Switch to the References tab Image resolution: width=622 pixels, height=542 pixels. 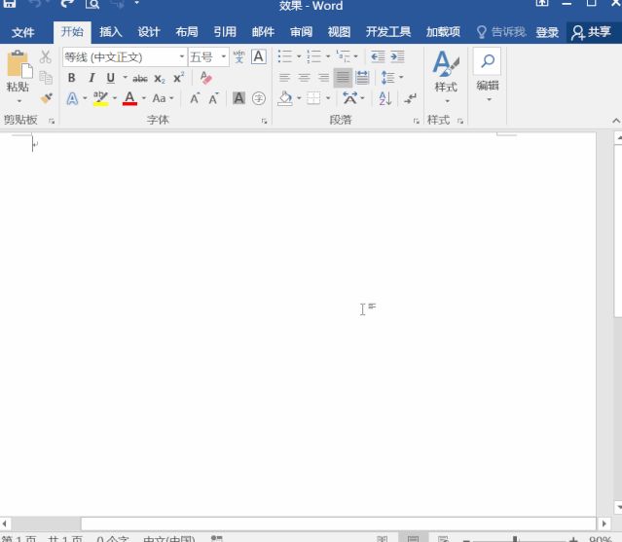pyautogui.click(x=225, y=32)
